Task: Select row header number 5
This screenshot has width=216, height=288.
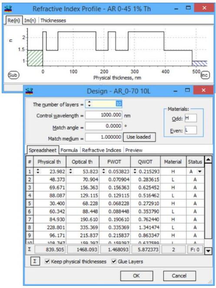Action: pyautogui.click(x=30, y=203)
